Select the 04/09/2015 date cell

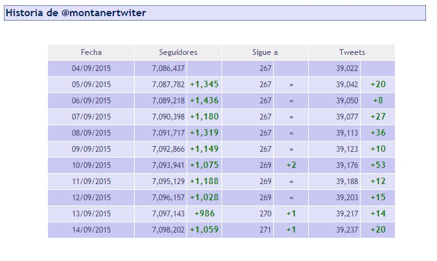click(x=91, y=68)
